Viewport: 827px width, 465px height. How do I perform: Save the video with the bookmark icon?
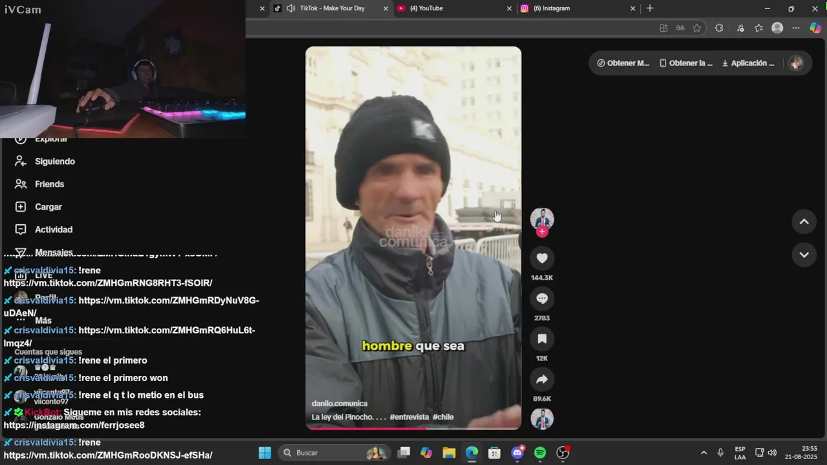tap(542, 338)
